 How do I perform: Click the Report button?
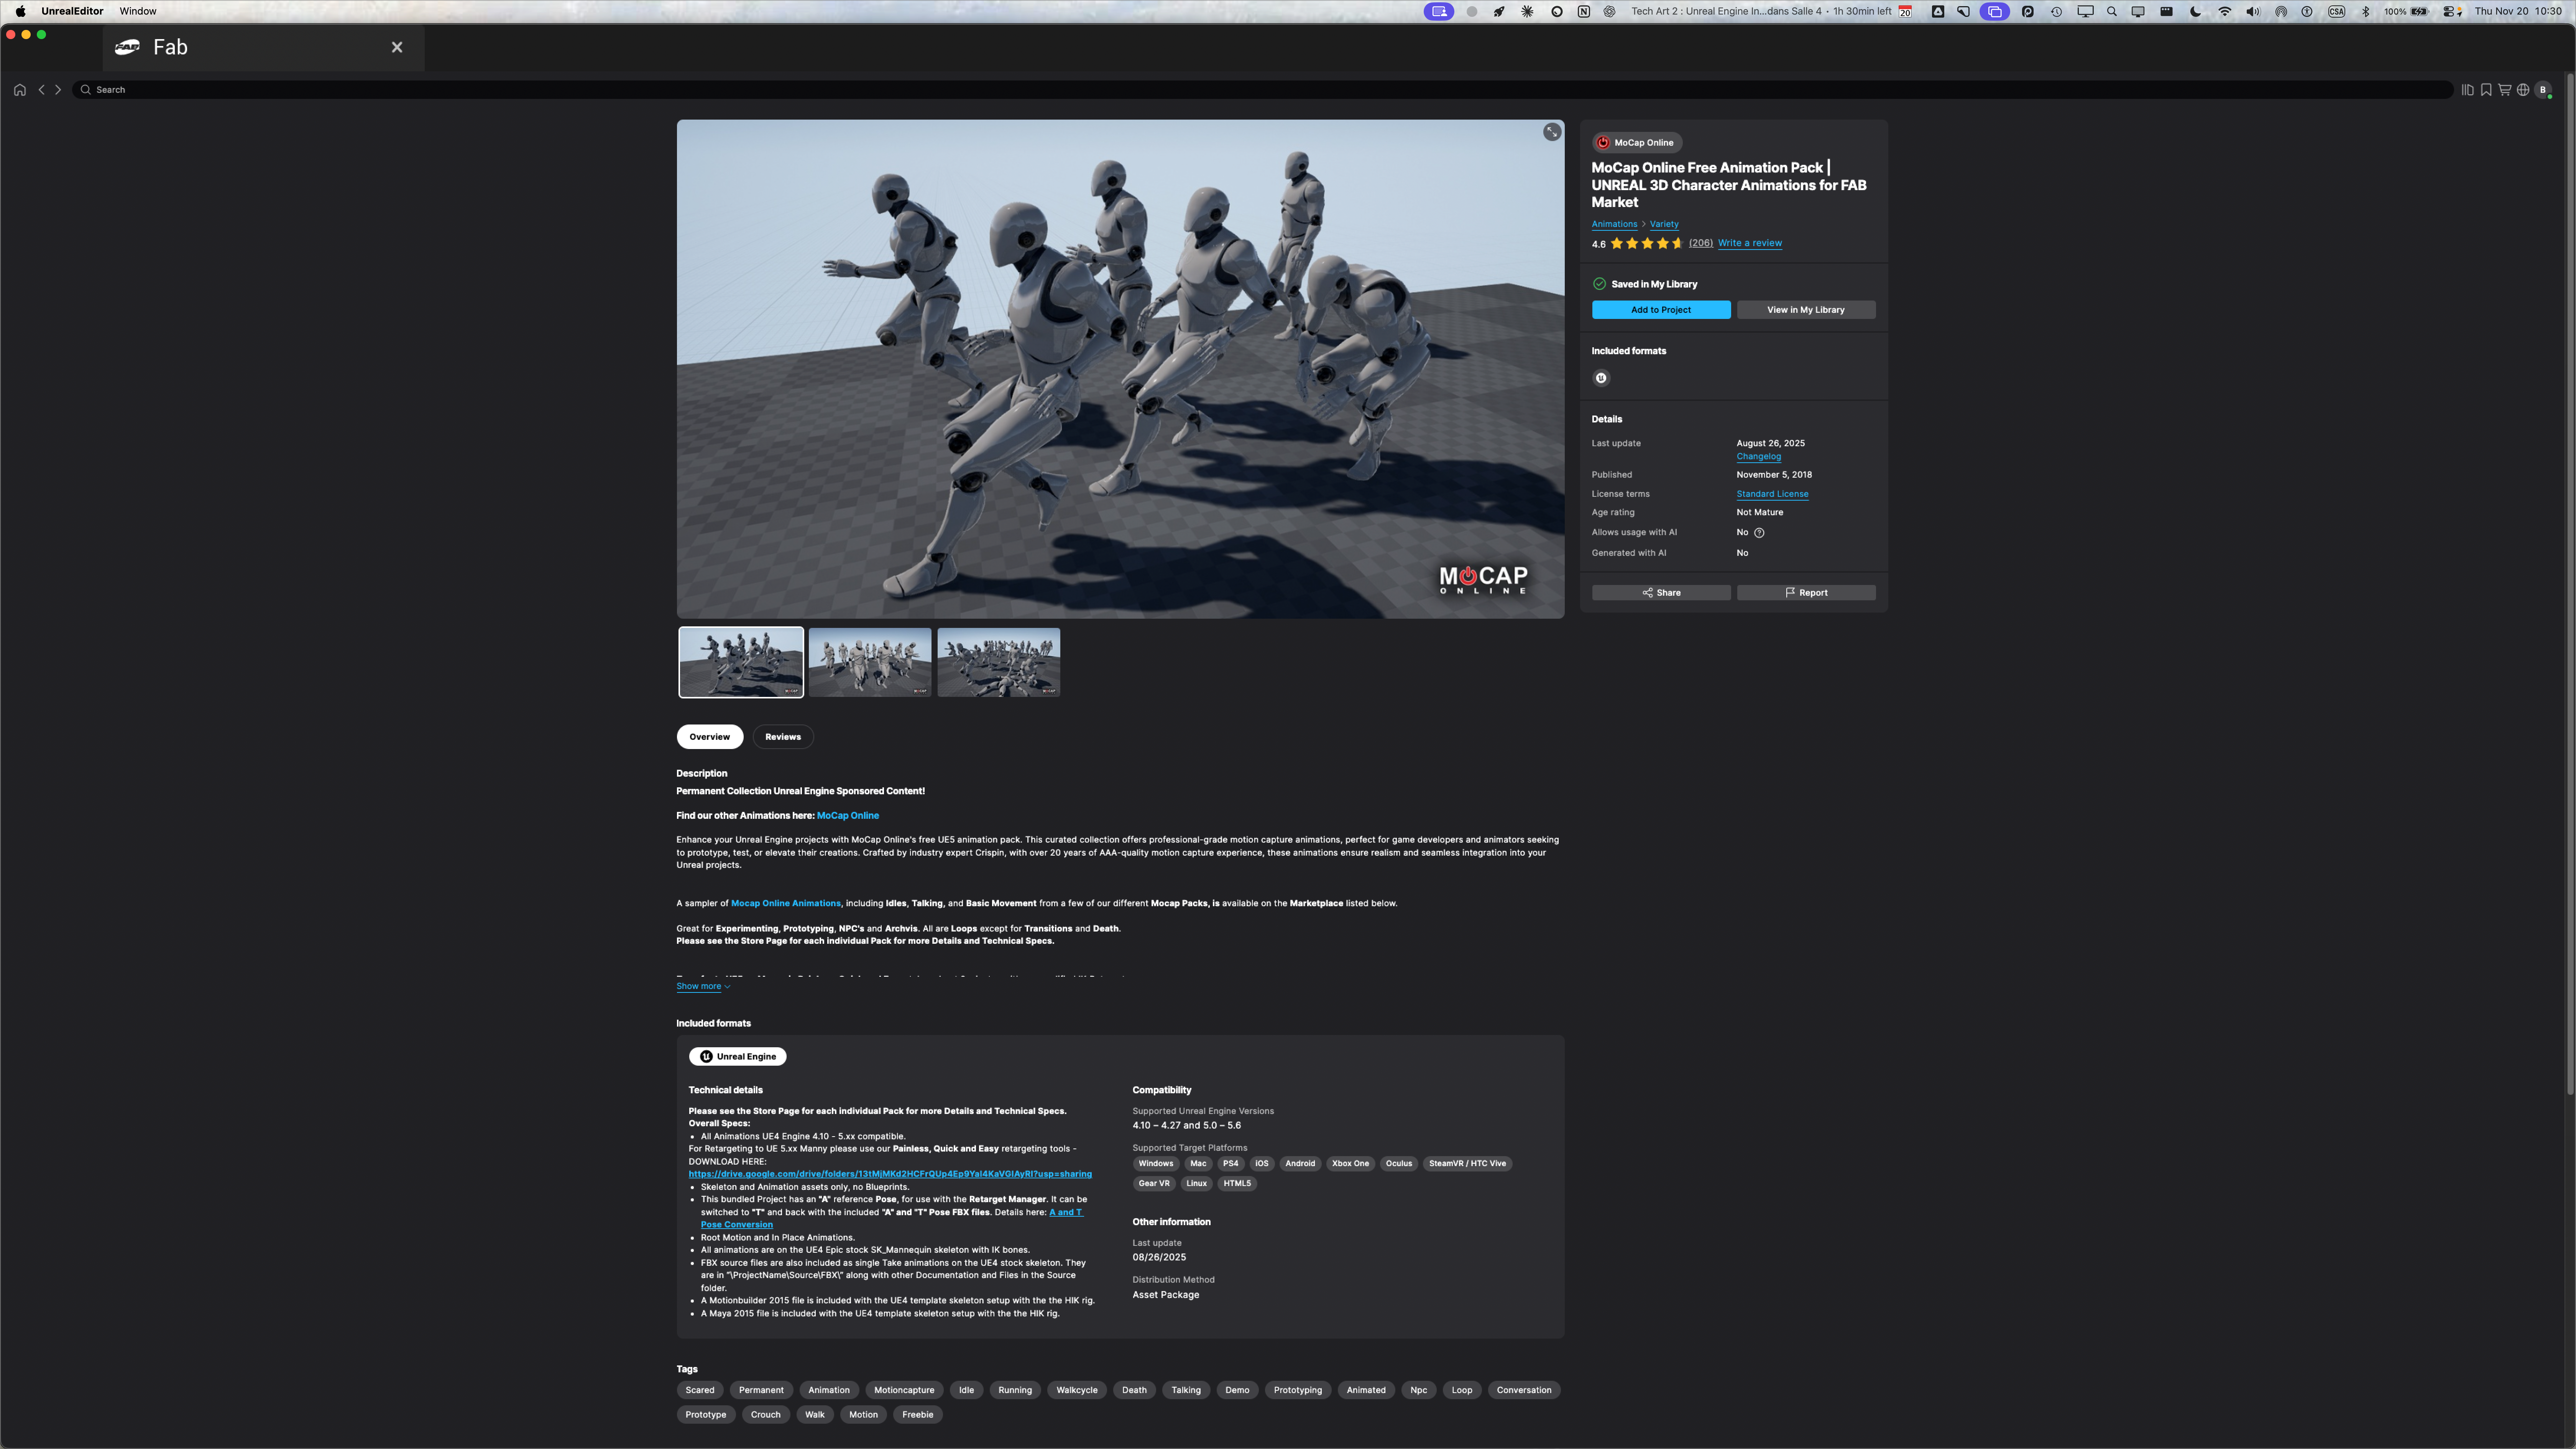coord(1806,593)
